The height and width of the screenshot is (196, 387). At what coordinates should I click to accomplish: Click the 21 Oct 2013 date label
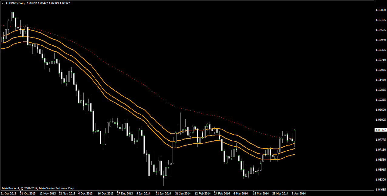click(8, 193)
